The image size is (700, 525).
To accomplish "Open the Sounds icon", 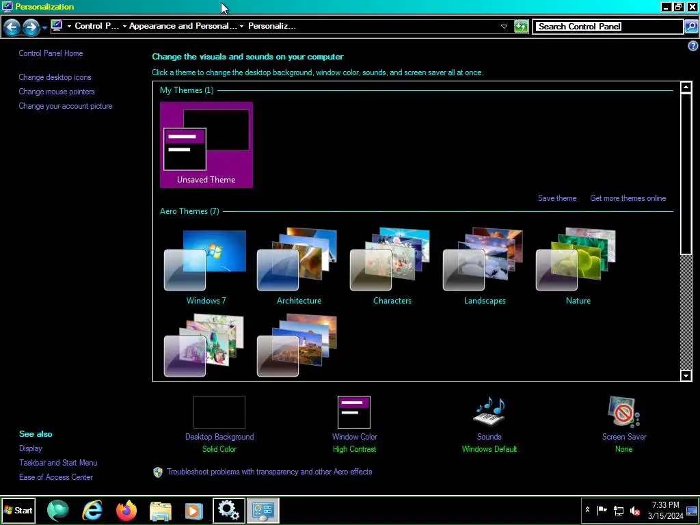I will tap(489, 412).
